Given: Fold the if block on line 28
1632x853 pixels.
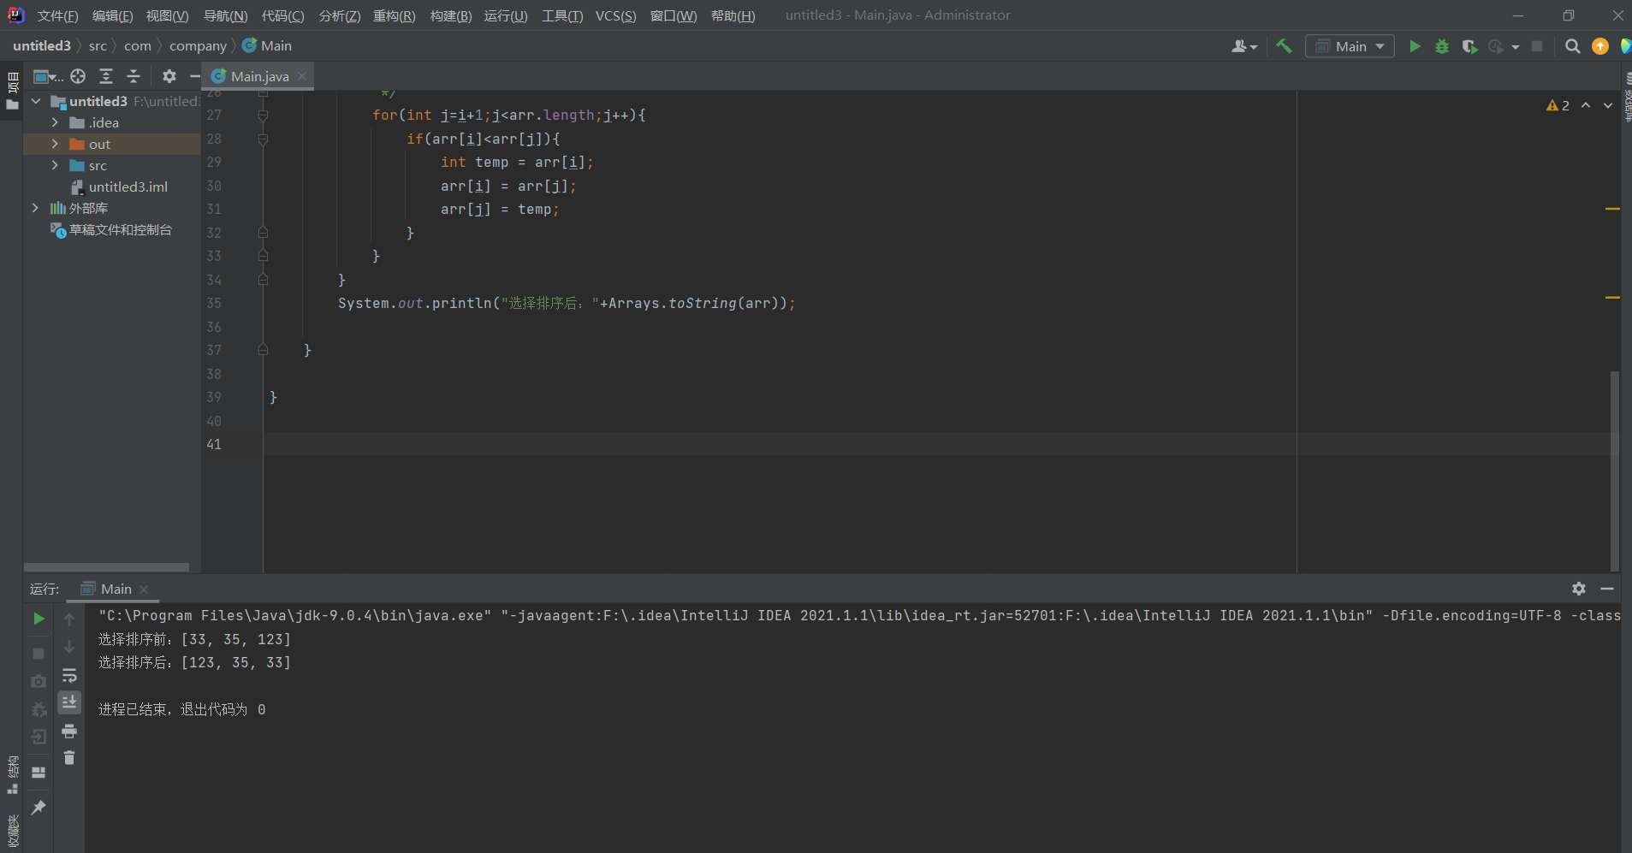Looking at the screenshot, I should point(263,139).
